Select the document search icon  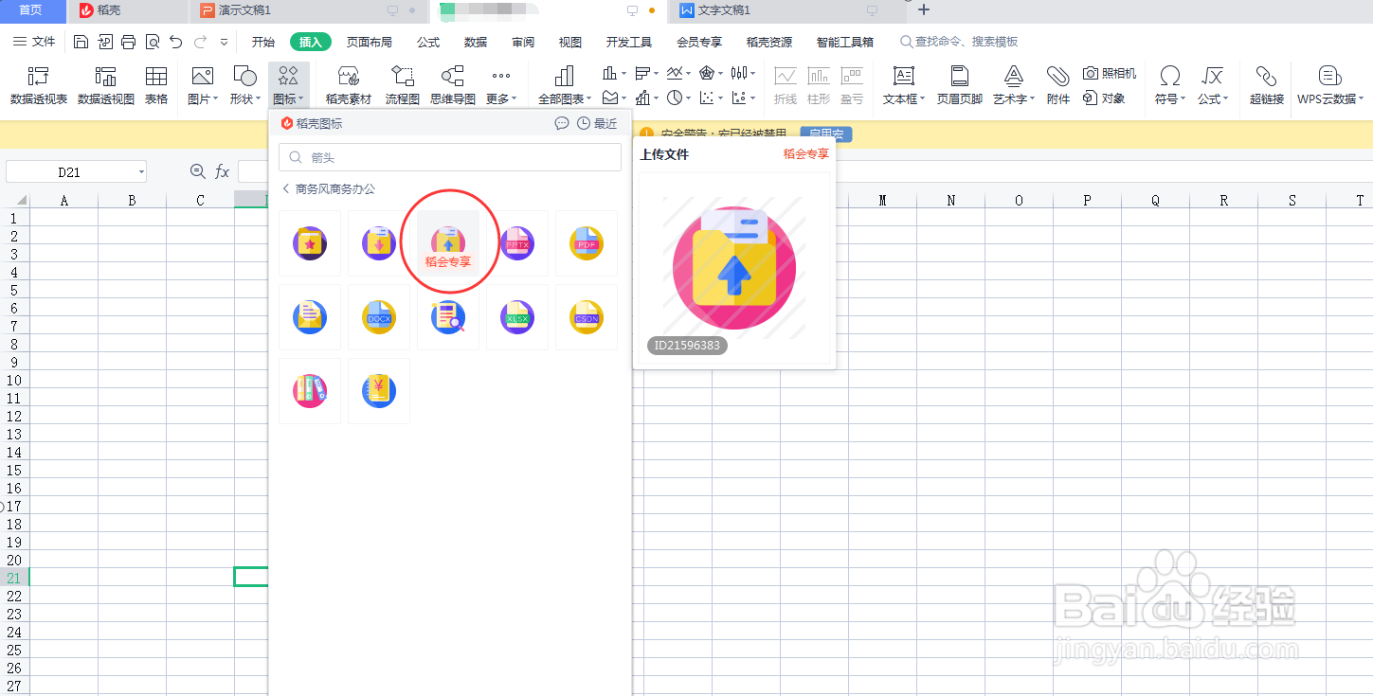(x=448, y=317)
